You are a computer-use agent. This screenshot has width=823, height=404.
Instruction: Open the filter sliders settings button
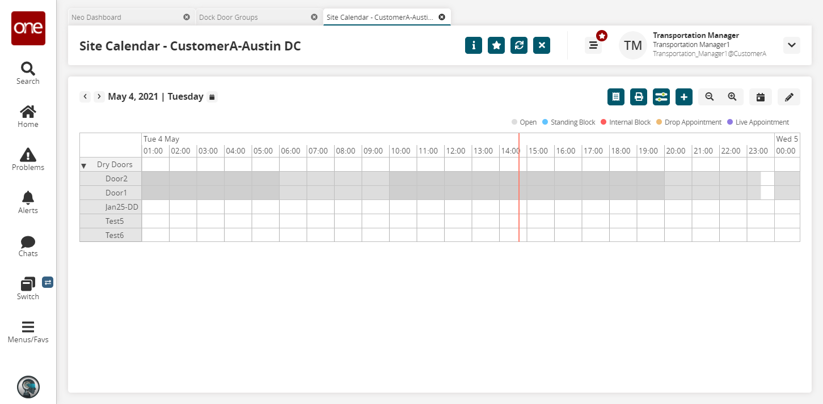coord(661,97)
